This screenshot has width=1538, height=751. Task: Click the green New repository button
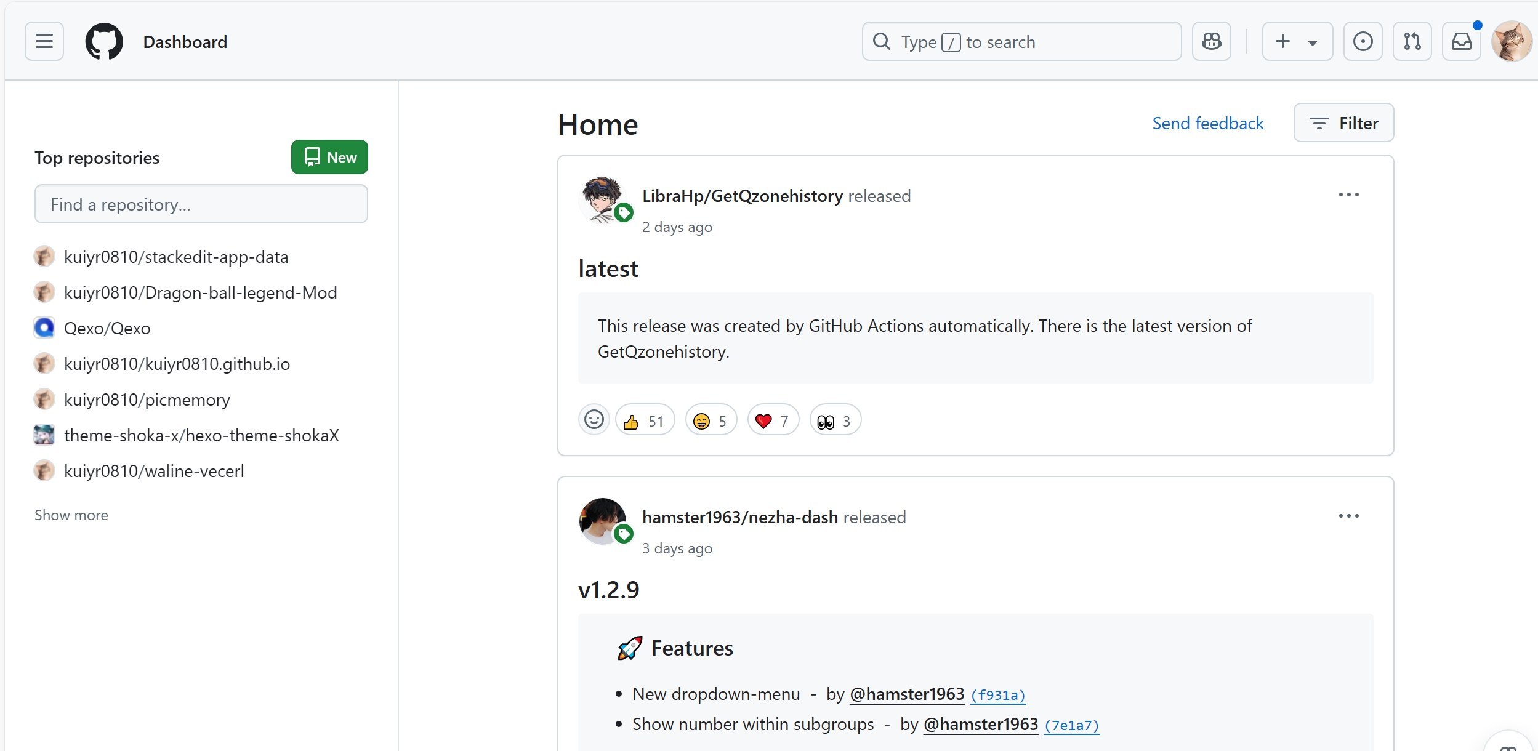click(x=329, y=157)
